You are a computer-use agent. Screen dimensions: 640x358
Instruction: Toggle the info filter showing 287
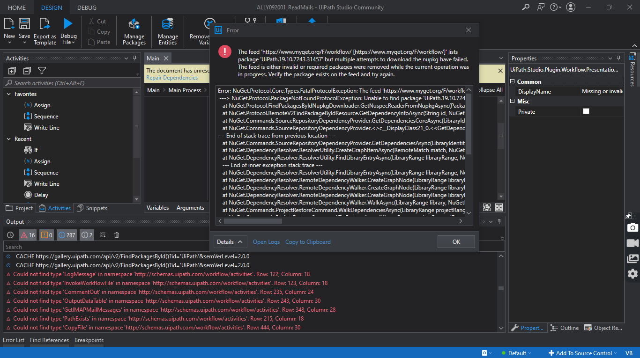[67, 235]
